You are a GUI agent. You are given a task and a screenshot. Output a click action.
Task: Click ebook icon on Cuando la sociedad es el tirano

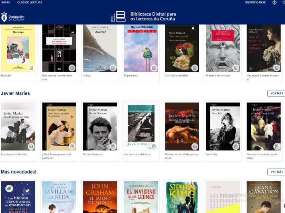tap(277, 147)
